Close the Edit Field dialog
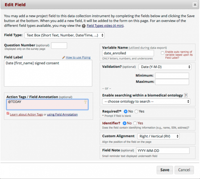 point(195,5)
